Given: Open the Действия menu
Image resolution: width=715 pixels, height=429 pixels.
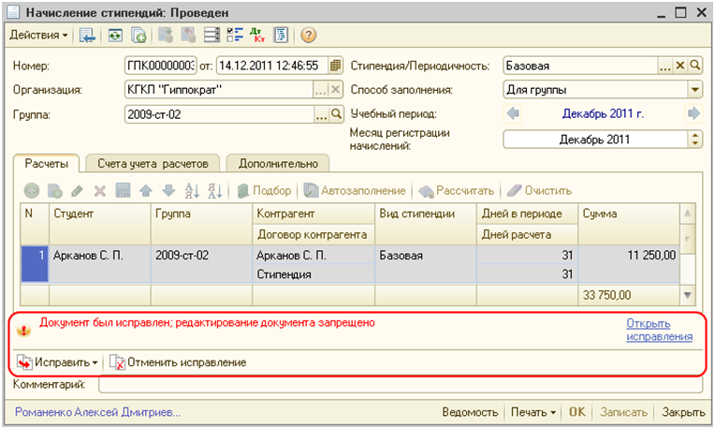Looking at the screenshot, I should pyautogui.click(x=38, y=36).
